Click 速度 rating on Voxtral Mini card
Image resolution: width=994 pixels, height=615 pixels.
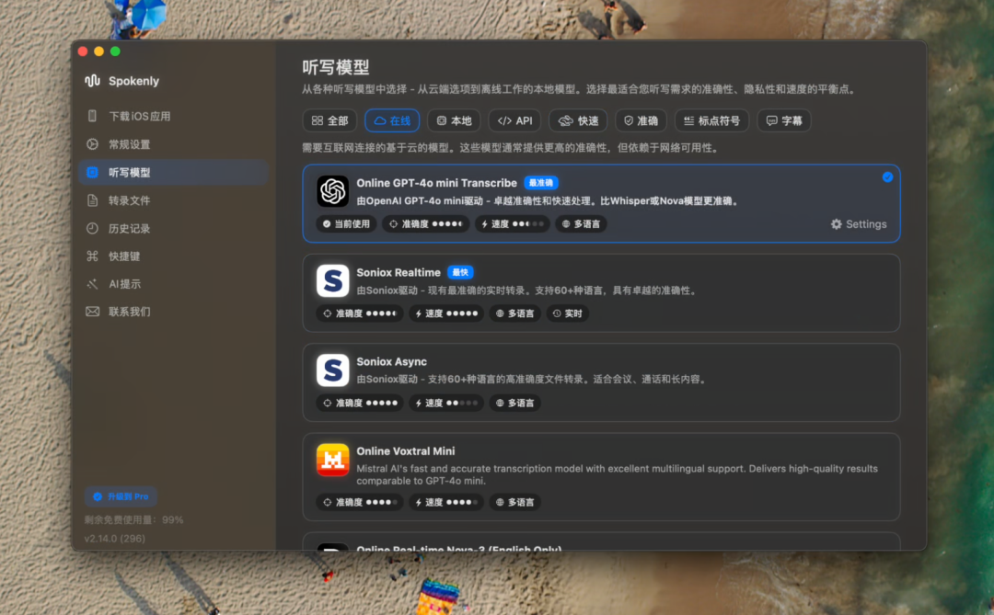tap(446, 502)
